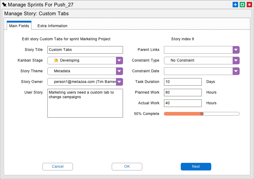Focus the Task Duration field

tap(183, 82)
